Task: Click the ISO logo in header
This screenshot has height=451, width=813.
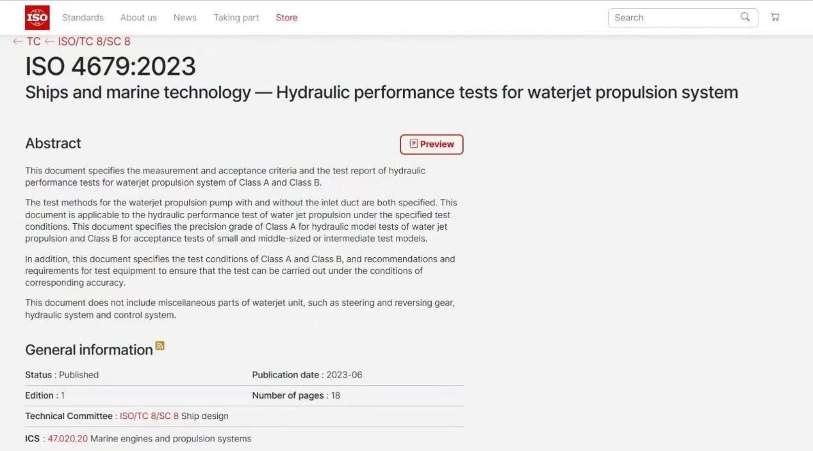Action: 37,18
